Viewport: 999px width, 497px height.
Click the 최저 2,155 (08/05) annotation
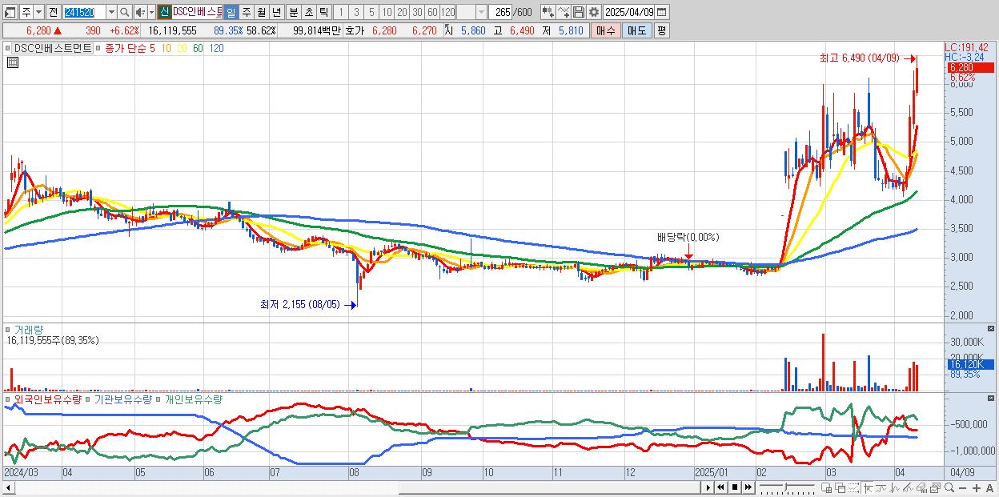click(x=300, y=304)
